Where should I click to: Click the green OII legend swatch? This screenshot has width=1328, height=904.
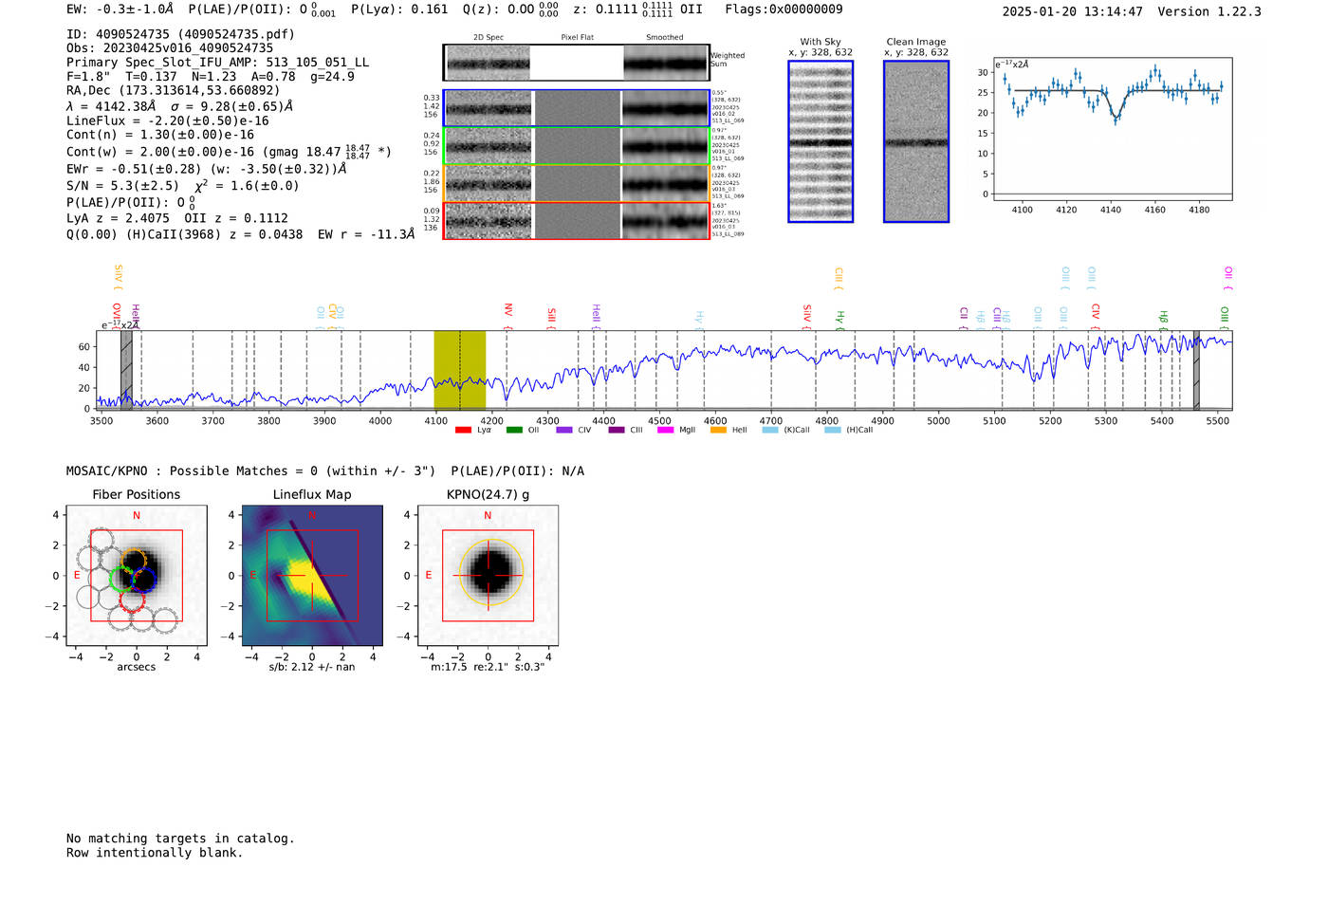[x=514, y=431]
